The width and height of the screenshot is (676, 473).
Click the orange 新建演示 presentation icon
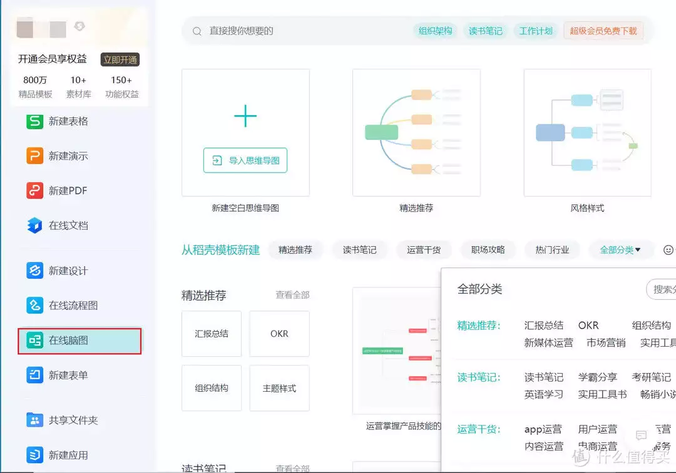pyautogui.click(x=34, y=156)
